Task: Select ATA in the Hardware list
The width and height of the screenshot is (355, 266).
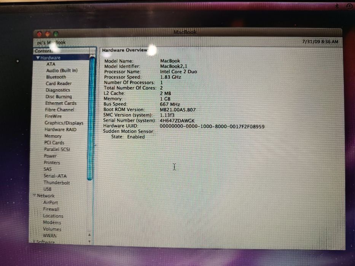Action: click(51, 64)
